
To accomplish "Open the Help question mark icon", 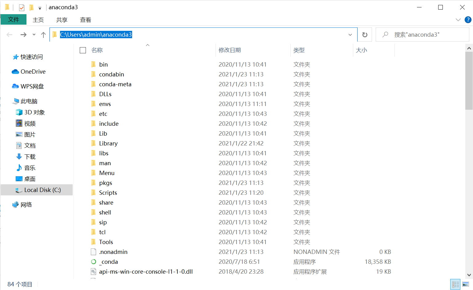I will [468, 20].
